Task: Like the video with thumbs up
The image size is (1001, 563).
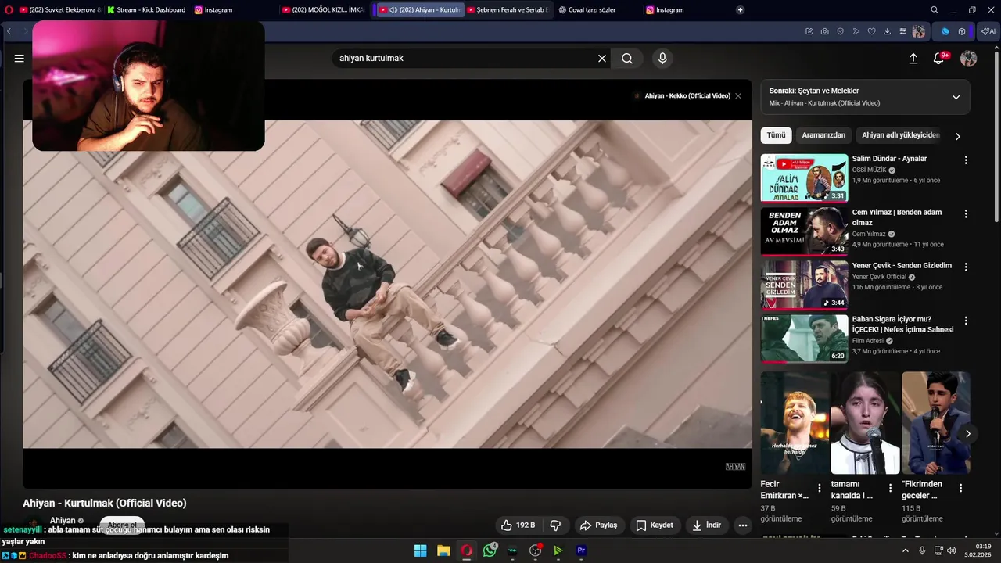Action: coord(518,525)
